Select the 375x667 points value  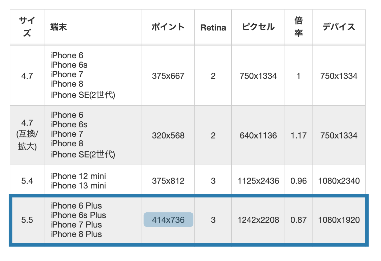tap(168, 75)
